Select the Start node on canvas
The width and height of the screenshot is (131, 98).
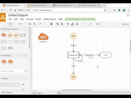73,36
